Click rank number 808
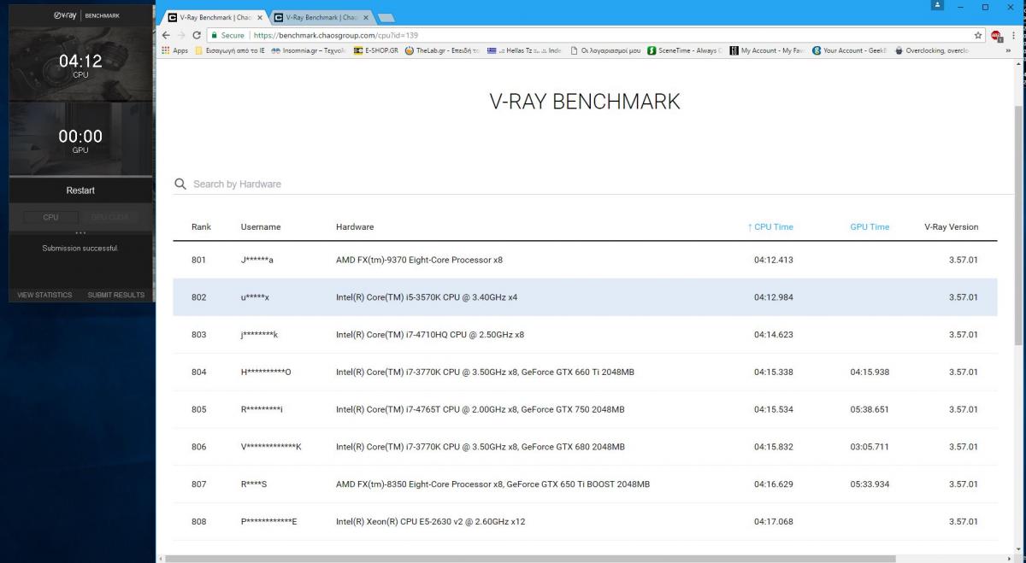The height and width of the screenshot is (563, 1026). 198,521
